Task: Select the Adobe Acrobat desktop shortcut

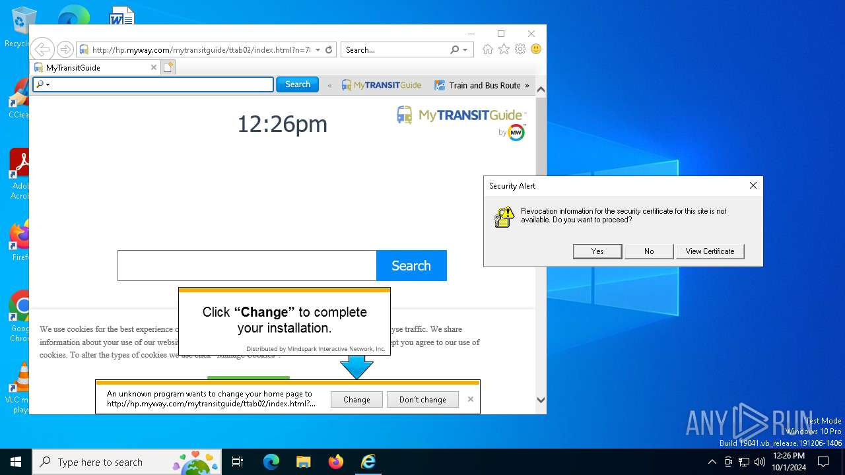Action: point(19,174)
